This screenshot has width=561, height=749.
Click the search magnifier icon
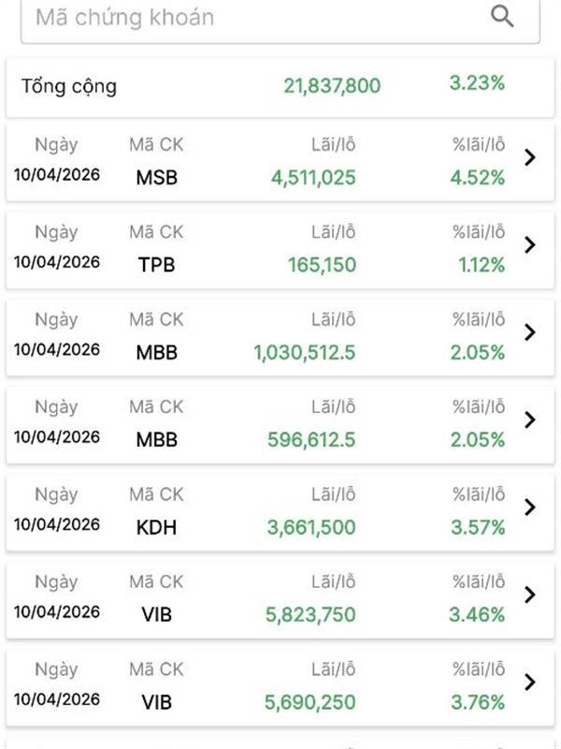tap(502, 16)
